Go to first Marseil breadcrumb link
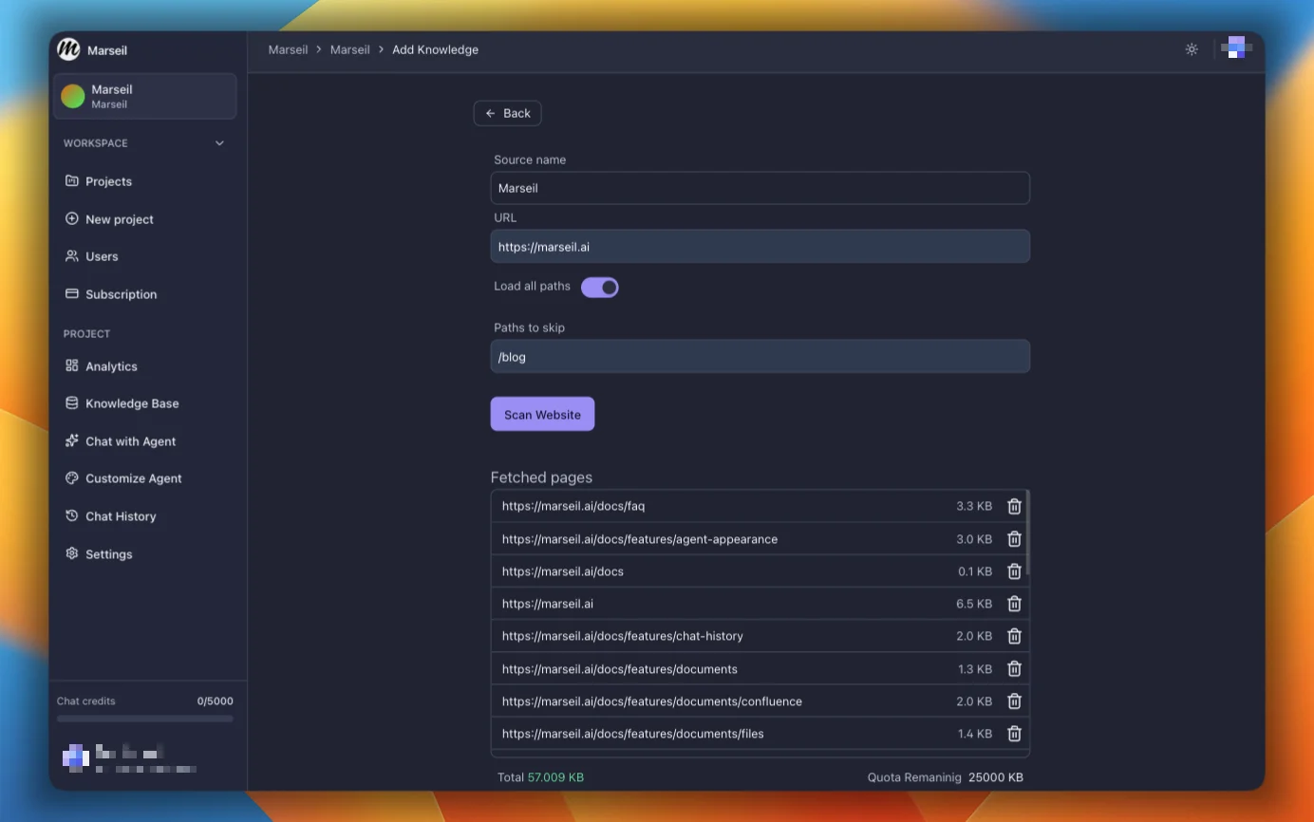 coord(288,49)
